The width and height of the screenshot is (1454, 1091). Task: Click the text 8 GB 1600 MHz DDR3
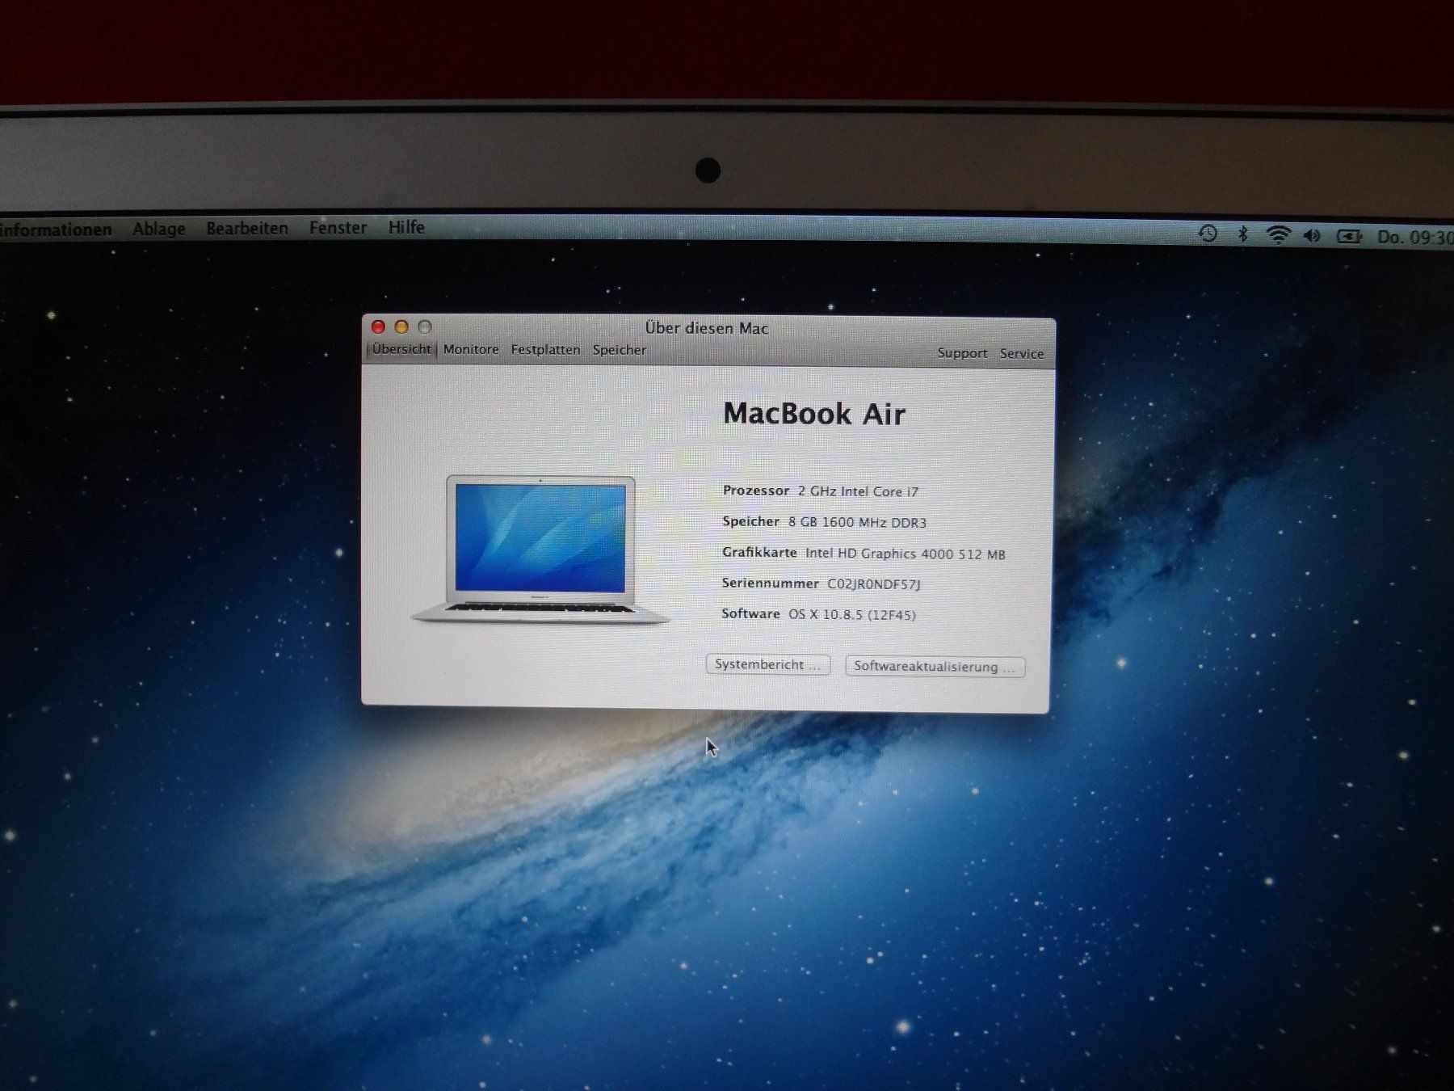[857, 522]
